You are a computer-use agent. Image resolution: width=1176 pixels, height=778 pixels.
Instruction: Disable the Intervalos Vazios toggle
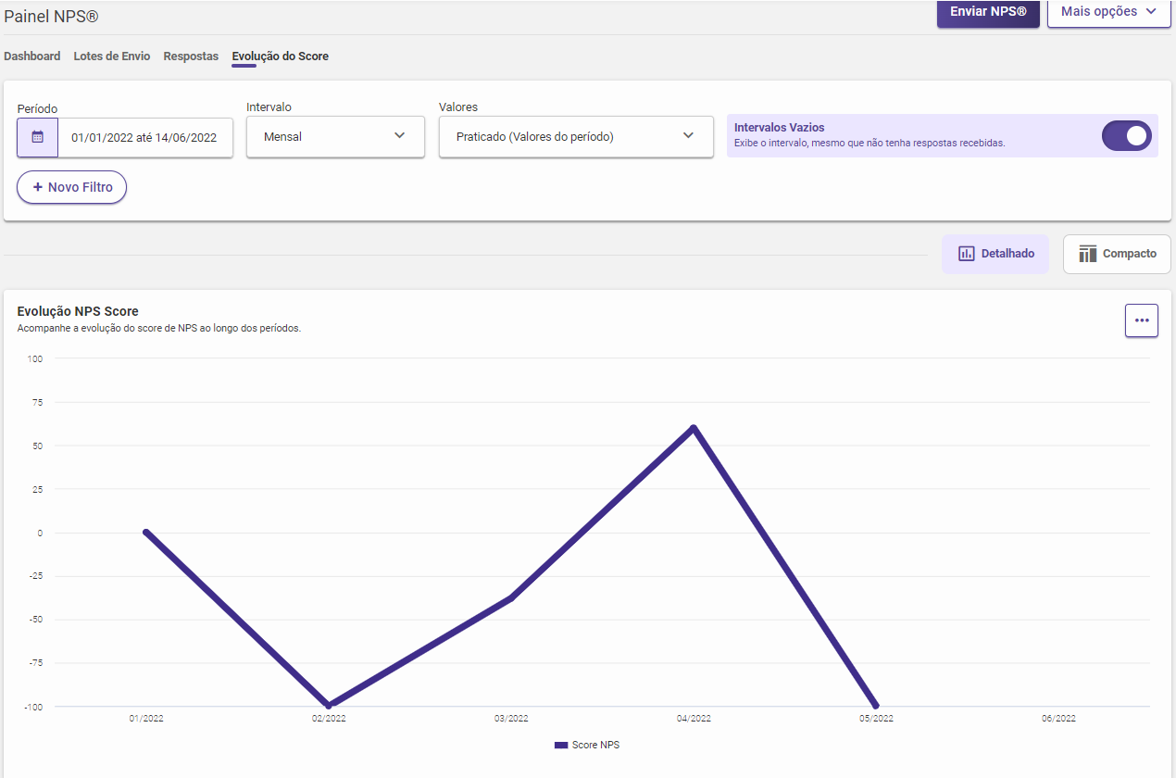pyautogui.click(x=1126, y=136)
